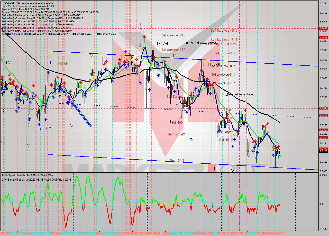Click the black 0.7160 current price tag
This screenshot has width=329, height=236.
(323, 151)
